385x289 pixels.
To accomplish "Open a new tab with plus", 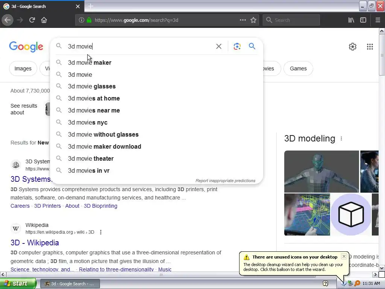I will (91, 6).
